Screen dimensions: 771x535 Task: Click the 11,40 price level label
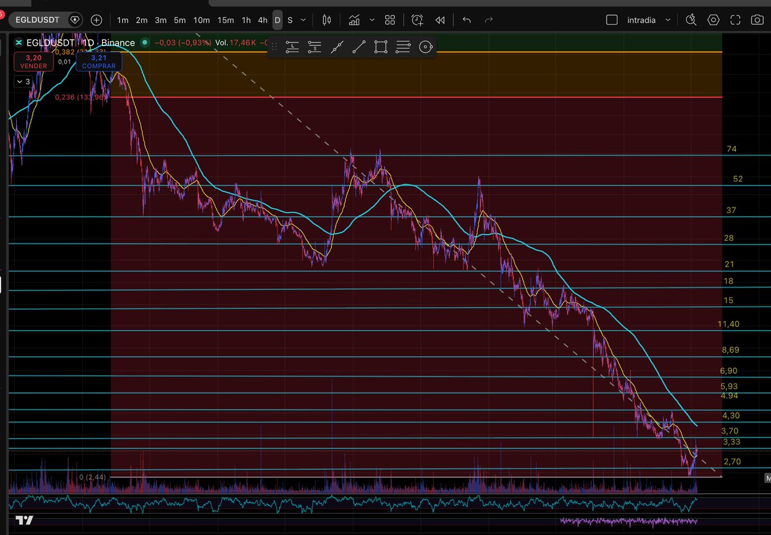729,324
